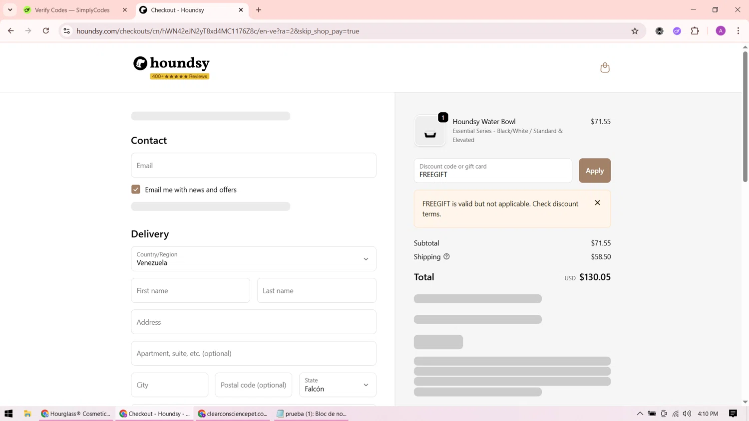Go forward in browser history
Viewport: 749px width, 421px height.
point(28,31)
